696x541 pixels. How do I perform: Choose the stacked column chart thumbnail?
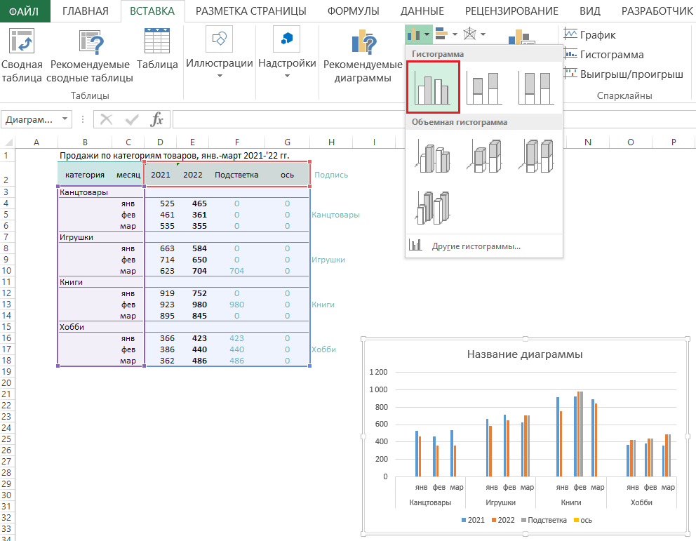(x=483, y=87)
